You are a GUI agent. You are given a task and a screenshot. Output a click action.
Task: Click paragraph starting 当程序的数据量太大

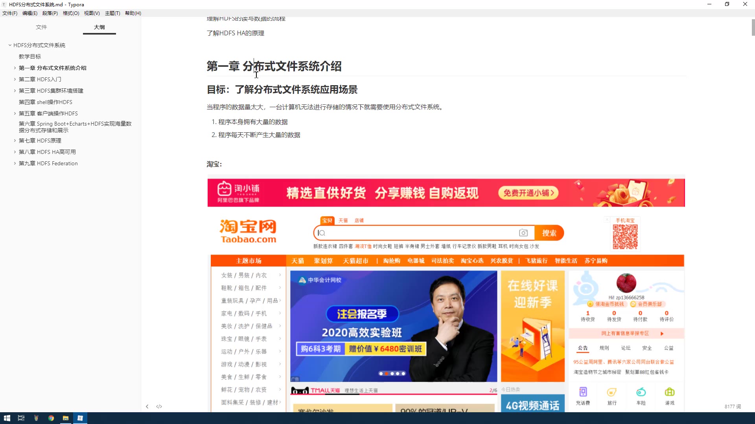(326, 107)
